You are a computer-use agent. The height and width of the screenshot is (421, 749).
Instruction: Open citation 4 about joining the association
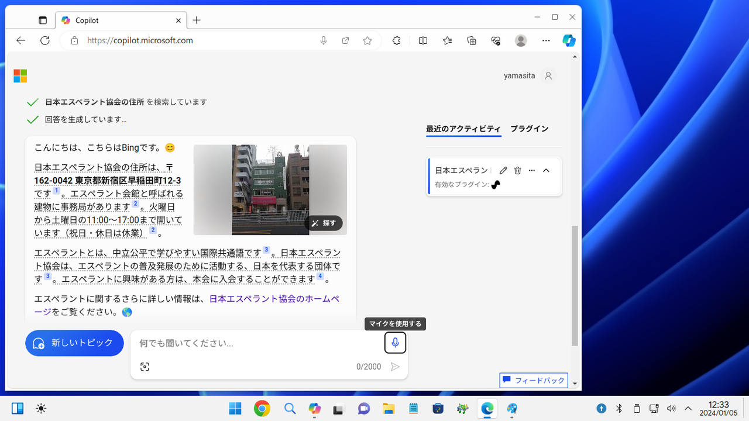click(x=320, y=277)
